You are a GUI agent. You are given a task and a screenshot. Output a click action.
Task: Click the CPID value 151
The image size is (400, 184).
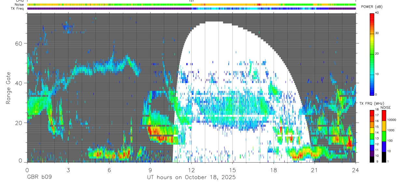[192, 1]
